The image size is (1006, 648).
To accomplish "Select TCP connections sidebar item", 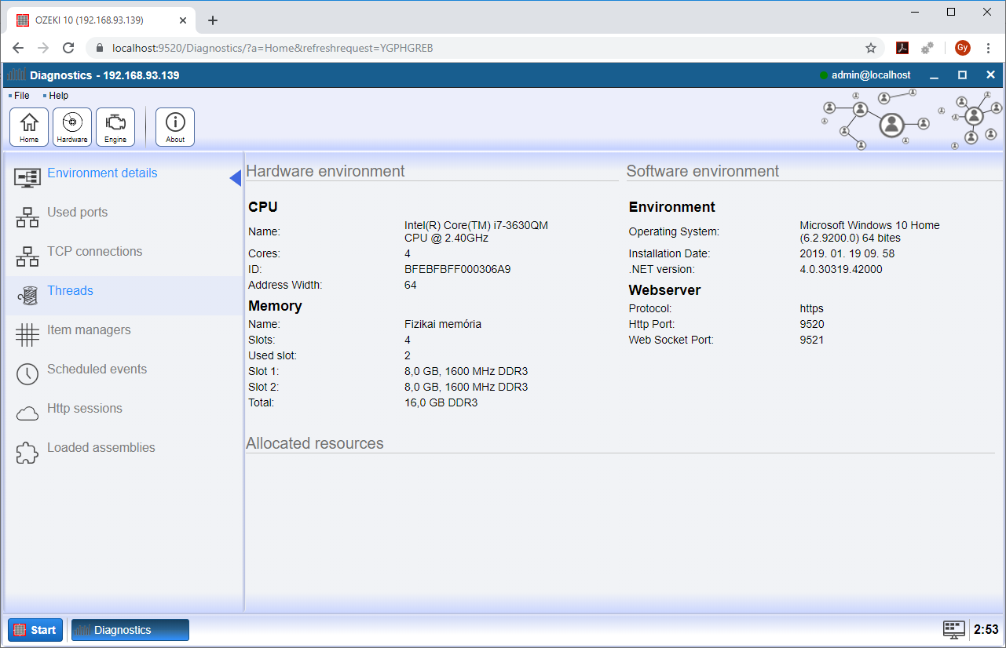I will pyautogui.click(x=94, y=252).
